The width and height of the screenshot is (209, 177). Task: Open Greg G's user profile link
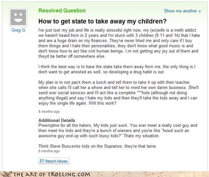[x=18, y=30]
